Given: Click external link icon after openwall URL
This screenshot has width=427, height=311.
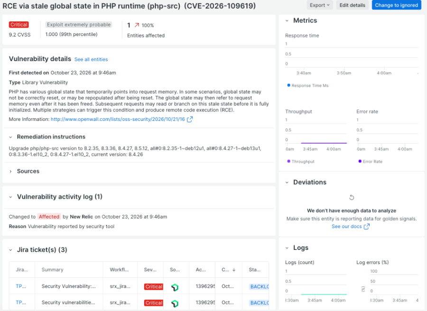Looking at the screenshot, I should click(x=190, y=119).
